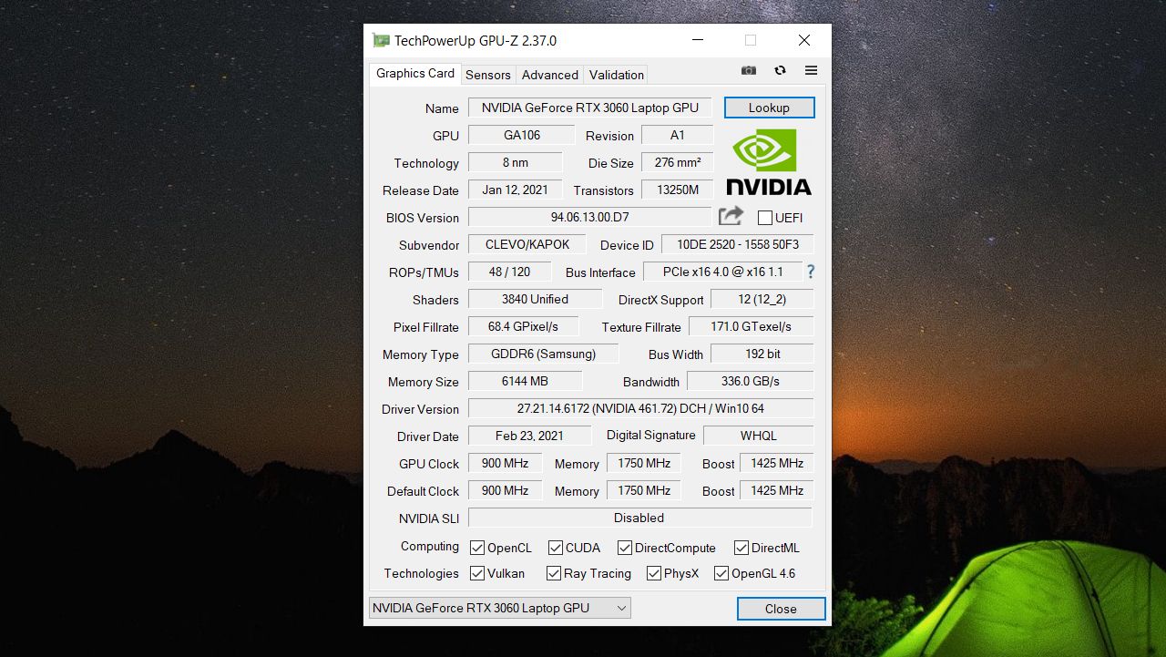Toggle the OpenCL computing option
The image size is (1166, 657).
(476, 548)
